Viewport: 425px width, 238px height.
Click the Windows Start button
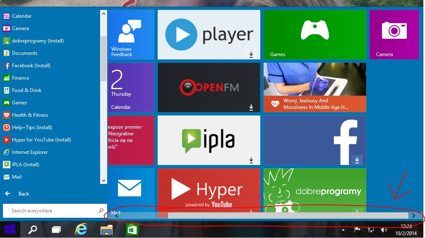[x=10, y=230]
